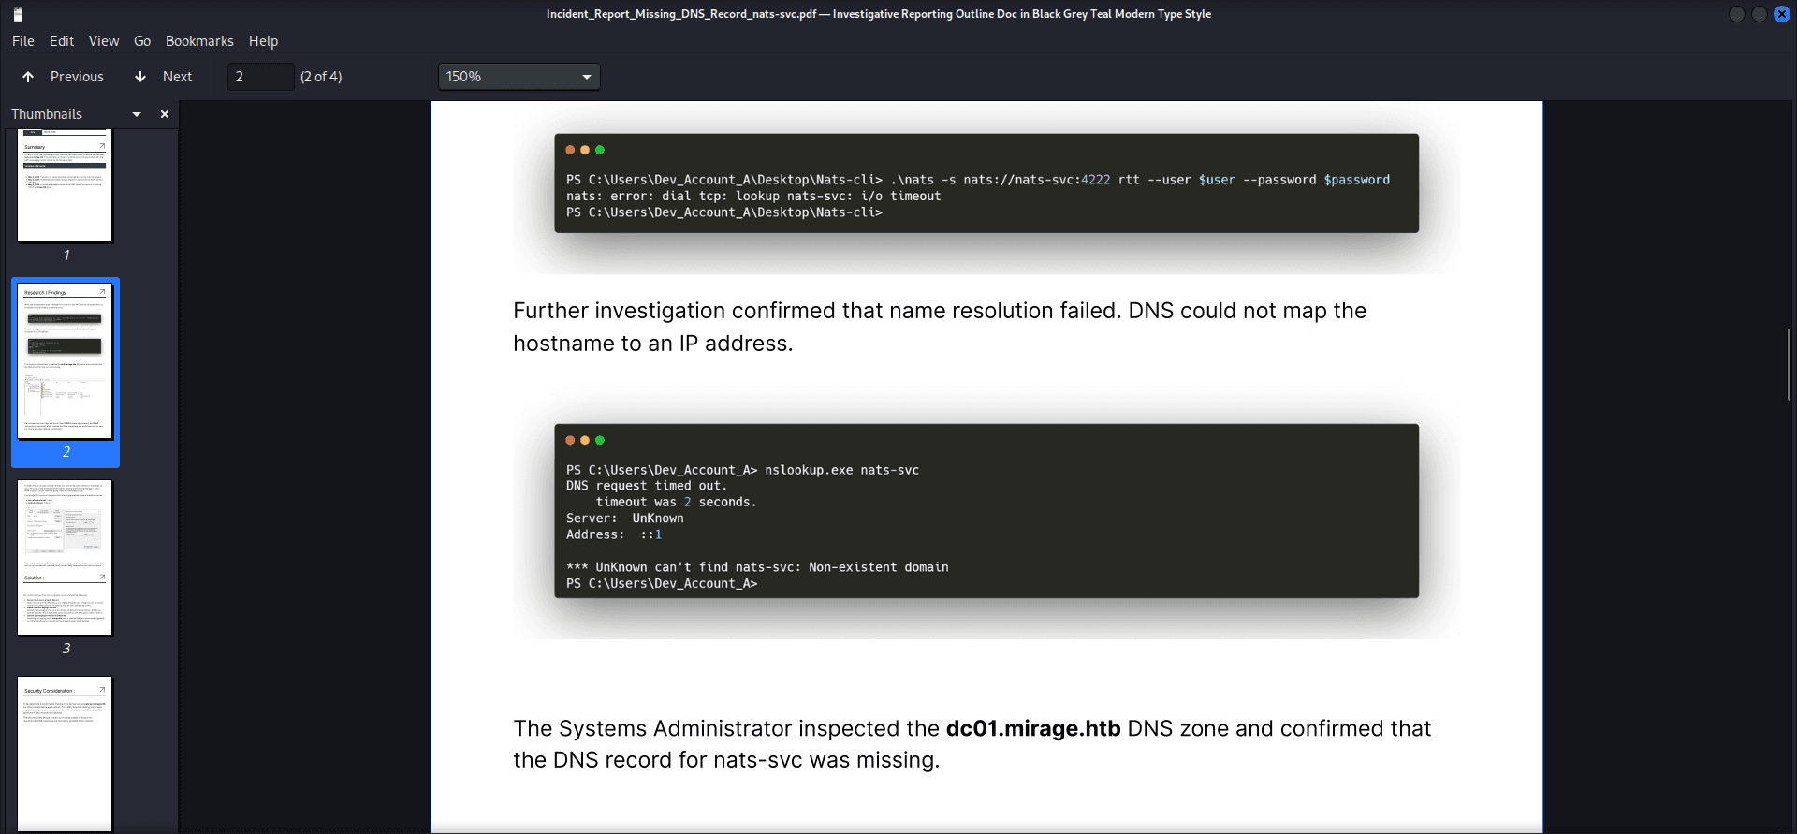Click the window maximize button

pos(1760,14)
